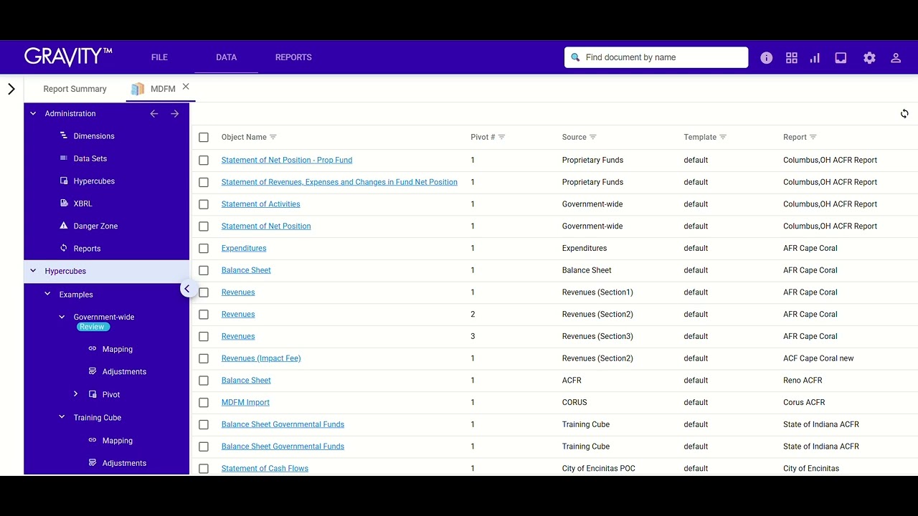Open the apps grid icon
918x516 pixels.
(792, 58)
